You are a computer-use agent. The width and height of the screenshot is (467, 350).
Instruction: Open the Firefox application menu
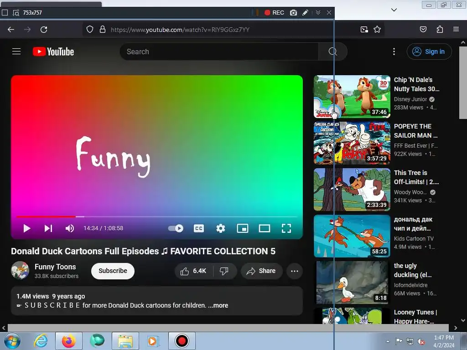click(x=456, y=30)
